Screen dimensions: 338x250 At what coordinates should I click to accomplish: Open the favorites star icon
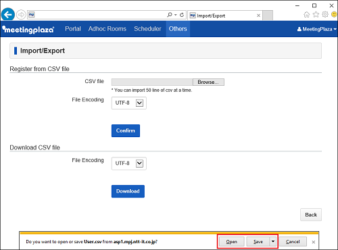click(316, 15)
